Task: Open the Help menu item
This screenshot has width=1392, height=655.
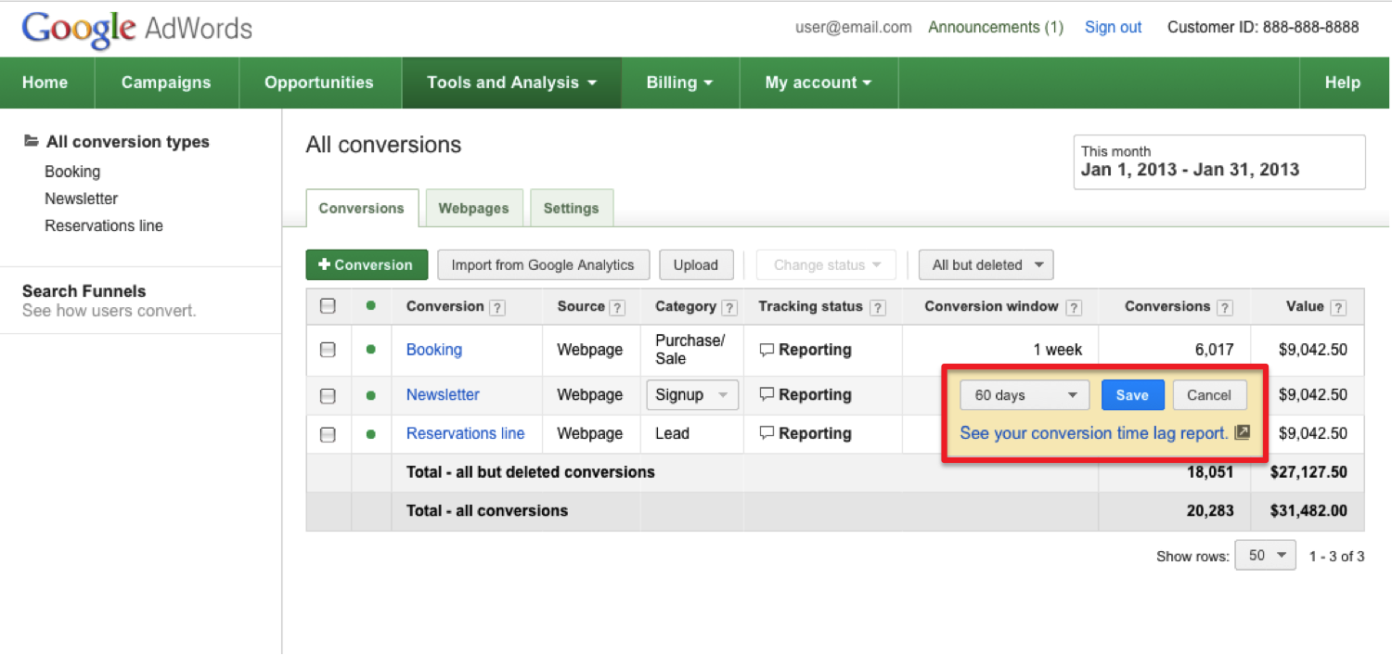Action: point(1342,83)
